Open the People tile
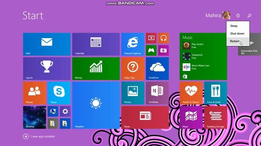The height and width of the screenshot is (146, 261). [x=34, y=93]
